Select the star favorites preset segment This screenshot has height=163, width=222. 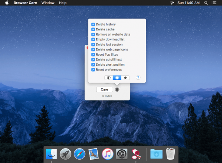125,78
